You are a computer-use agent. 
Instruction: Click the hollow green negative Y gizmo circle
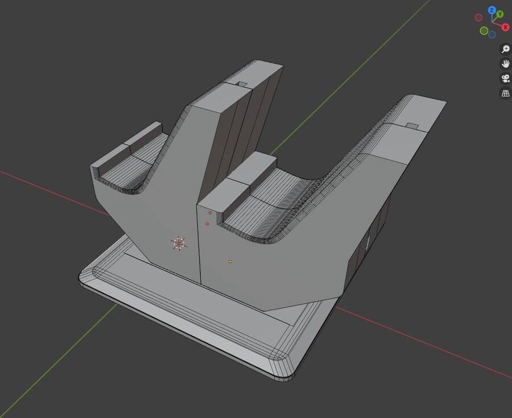click(x=484, y=31)
